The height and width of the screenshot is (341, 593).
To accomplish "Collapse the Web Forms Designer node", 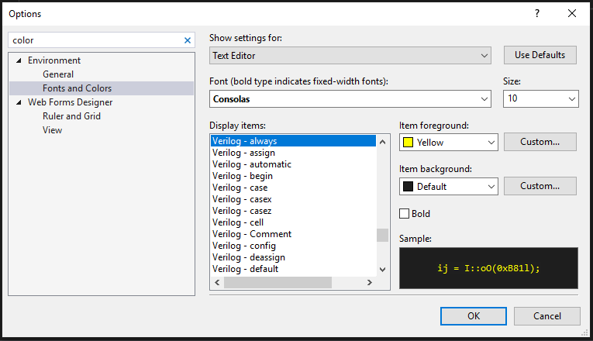I will pyautogui.click(x=19, y=102).
